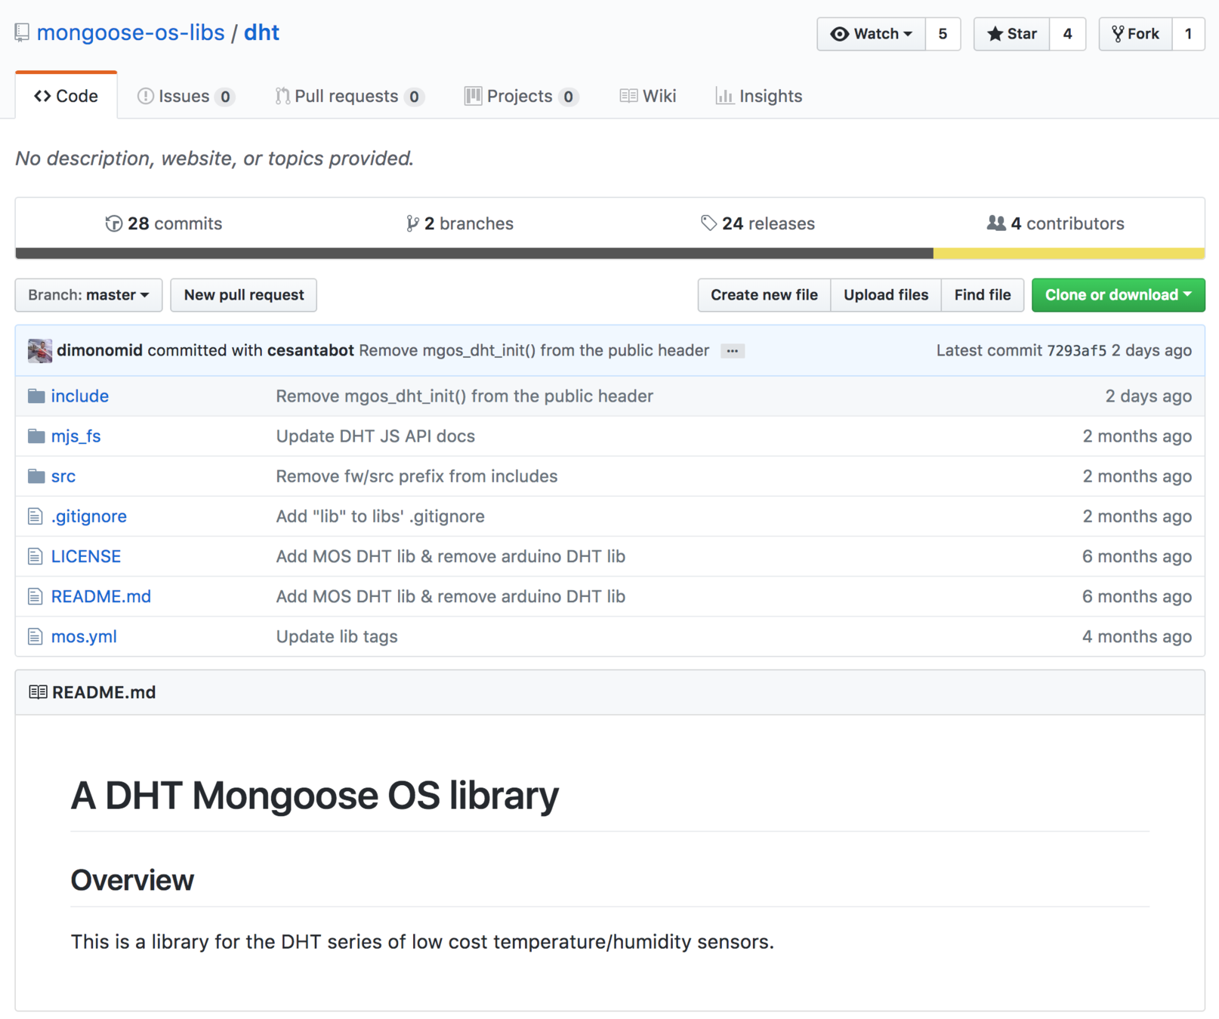Click the dark C language bar segment
The width and height of the screenshot is (1219, 1019).
coord(474,254)
